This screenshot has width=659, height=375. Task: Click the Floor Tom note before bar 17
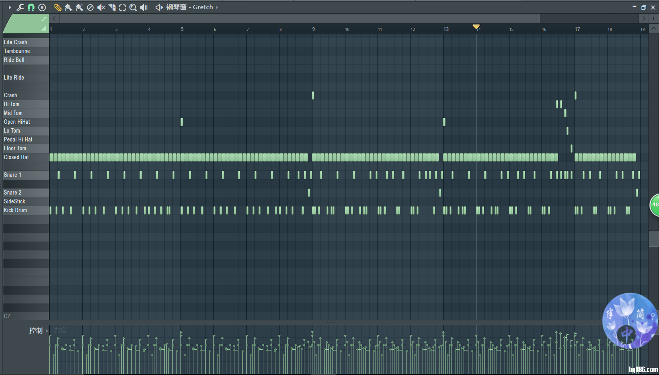coord(571,148)
